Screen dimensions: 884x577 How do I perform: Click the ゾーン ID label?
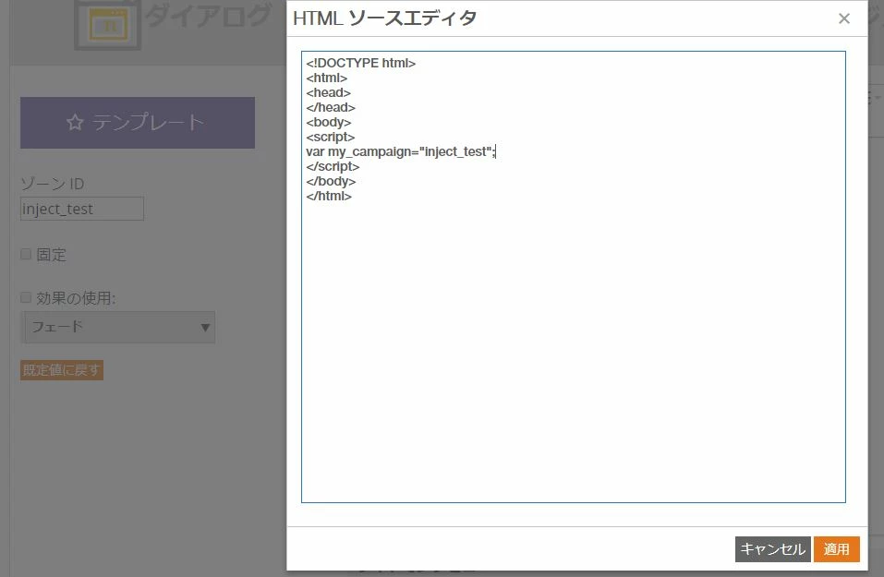coord(53,184)
